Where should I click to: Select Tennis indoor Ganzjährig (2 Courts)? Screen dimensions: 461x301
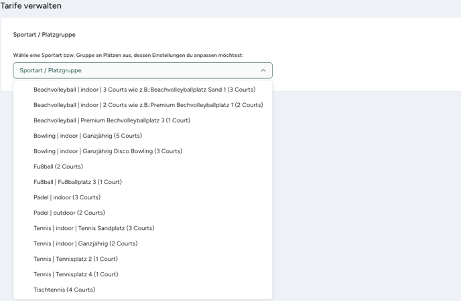pos(143,243)
